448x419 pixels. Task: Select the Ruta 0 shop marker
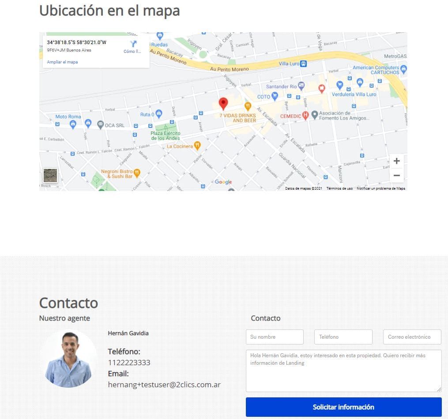(x=159, y=114)
